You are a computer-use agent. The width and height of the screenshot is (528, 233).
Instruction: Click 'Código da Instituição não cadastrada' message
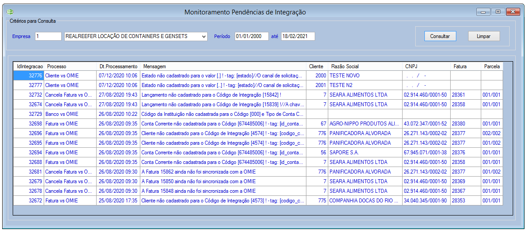pos(223,114)
